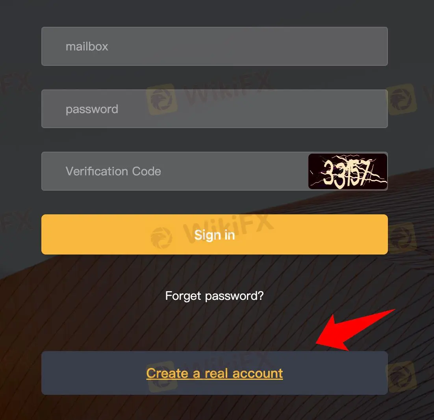Focus the password input field
The image size is (434, 420).
(x=215, y=109)
